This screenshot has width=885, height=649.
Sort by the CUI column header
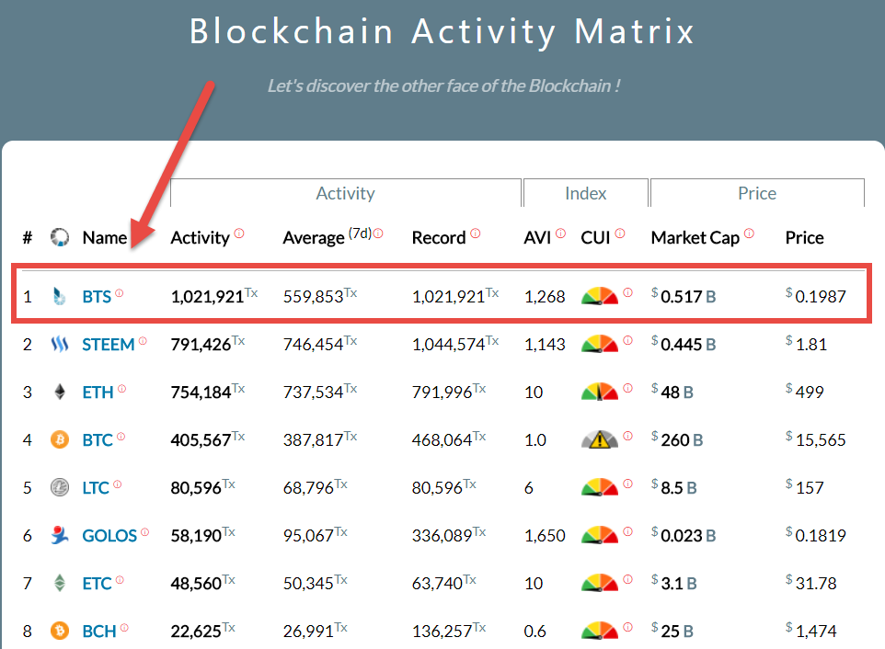point(595,237)
